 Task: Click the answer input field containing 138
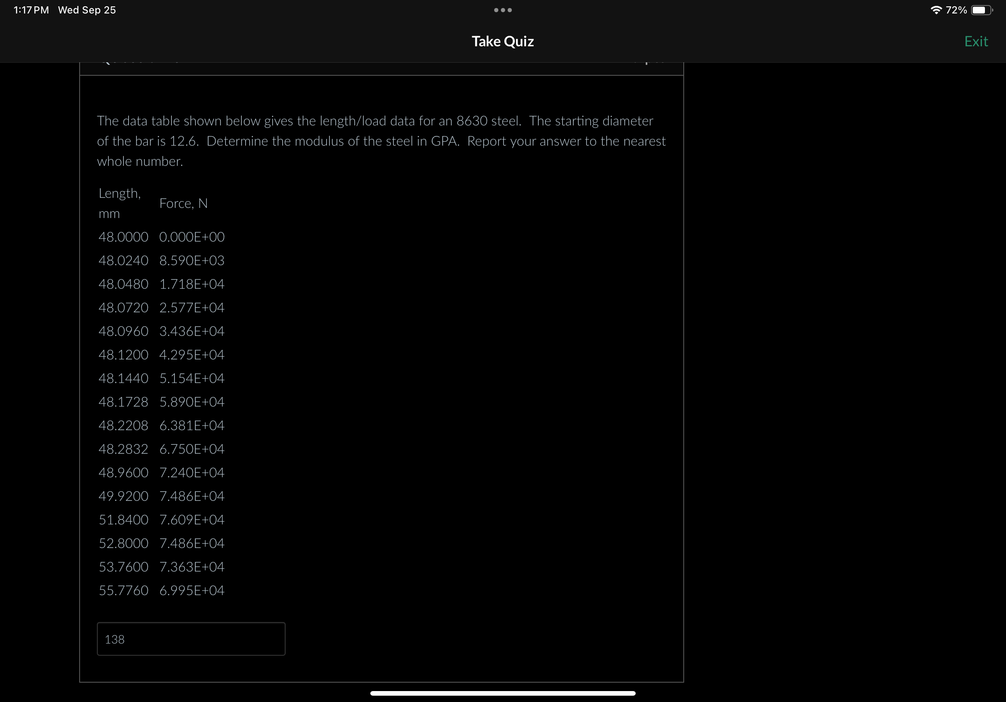tap(190, 638)
